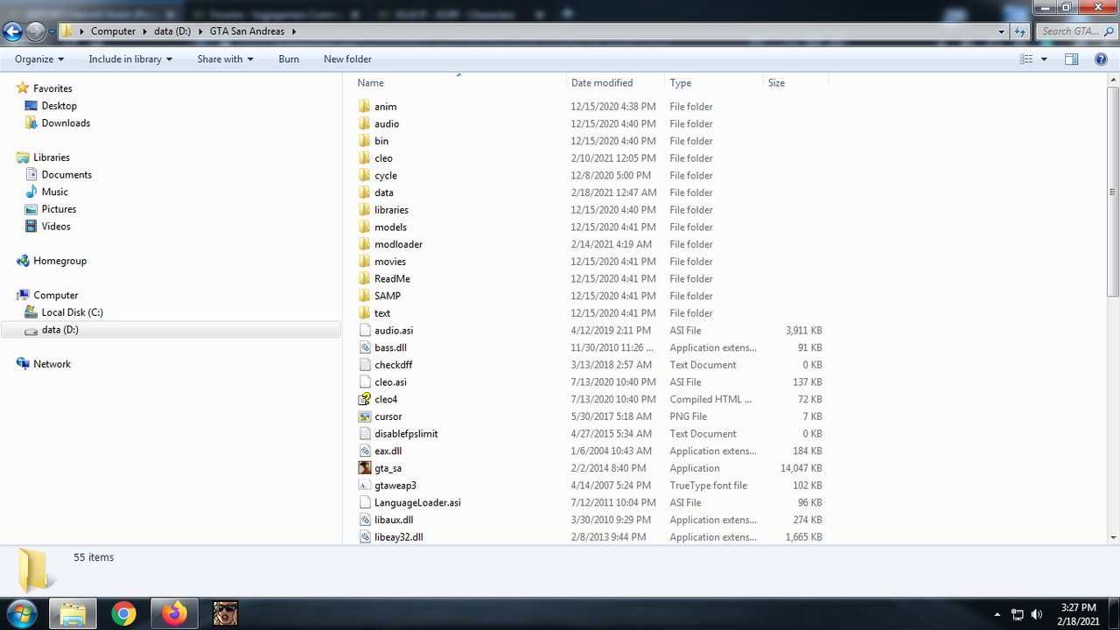Click the volume speaker tray icon

(1037, 614)
